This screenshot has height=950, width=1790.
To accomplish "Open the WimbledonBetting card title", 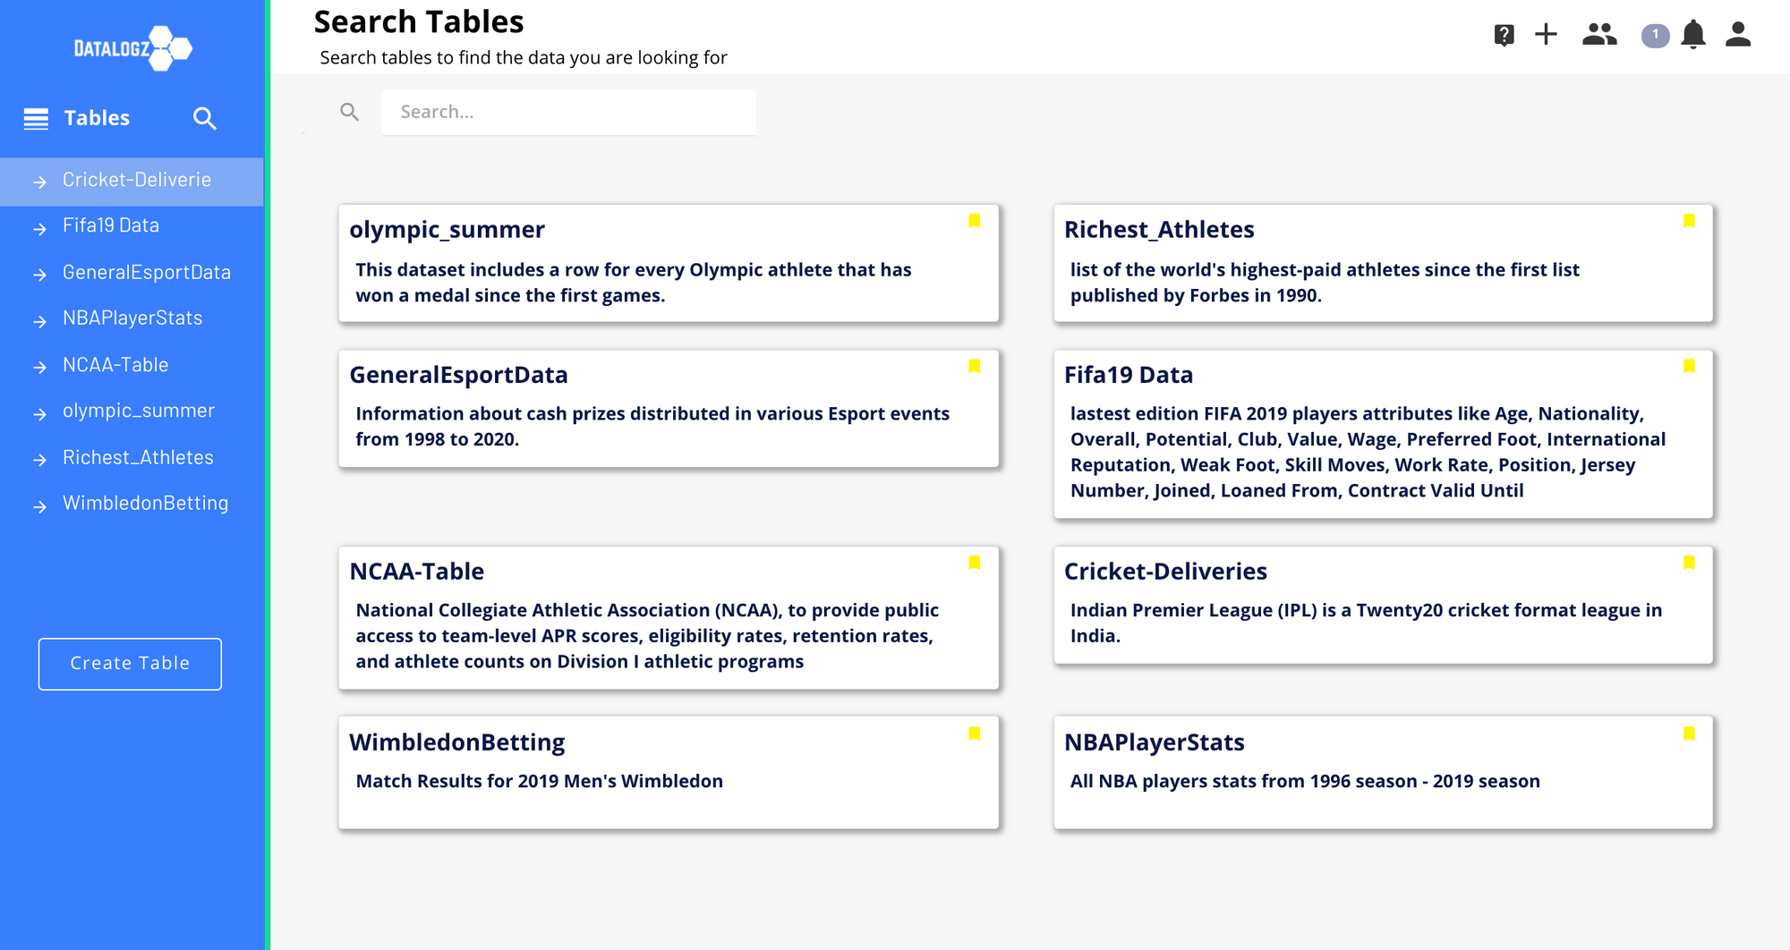I will tap(456, 742).
